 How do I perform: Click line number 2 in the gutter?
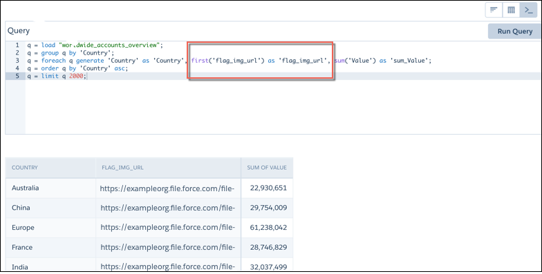[17, 52]
